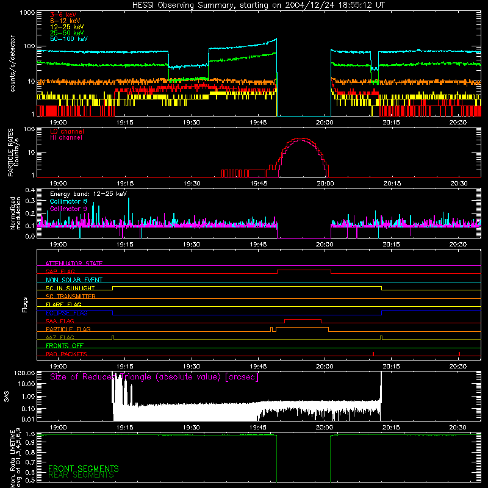Click the counts/s/detector axis label
Image resolution: width=488 pixels, height=488 pixels.
click(x=12, y=63)
